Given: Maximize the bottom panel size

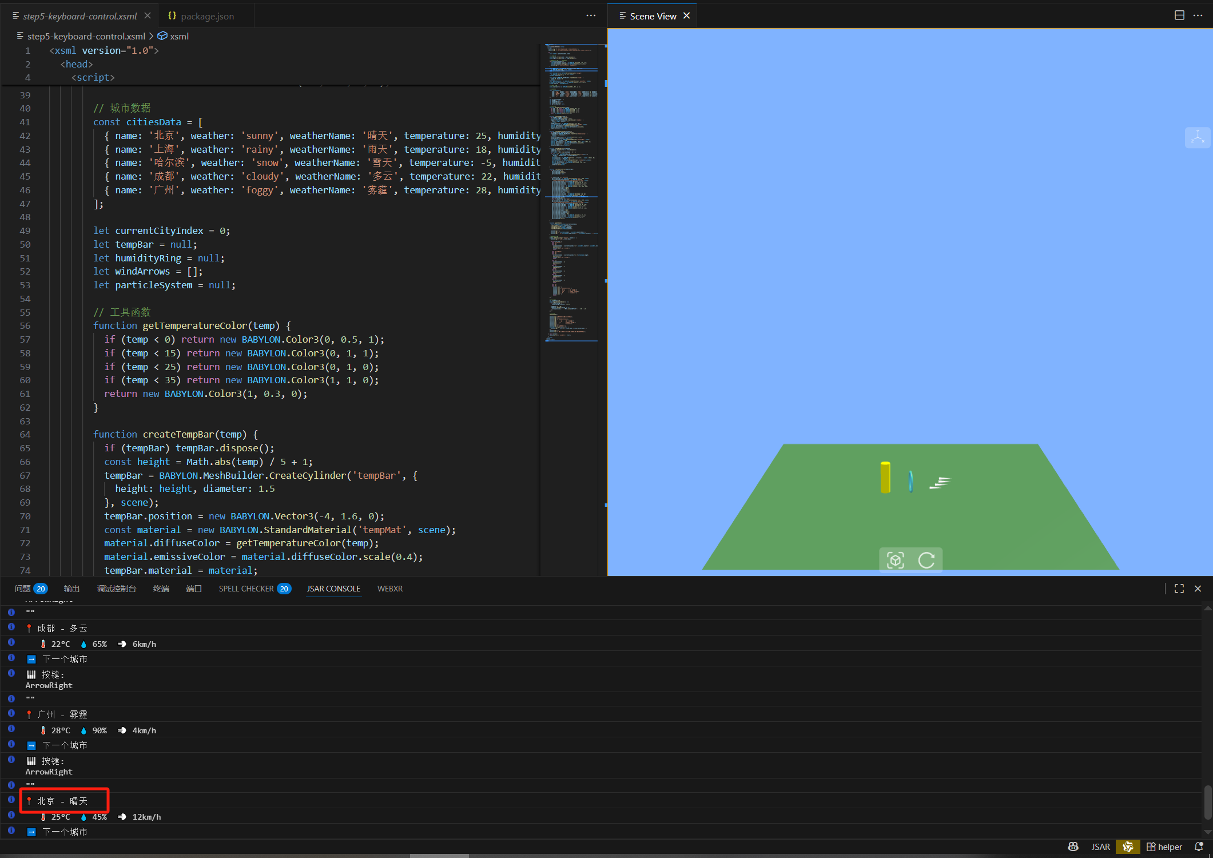Looking at the screenshot, I should tap(1179, 589).
